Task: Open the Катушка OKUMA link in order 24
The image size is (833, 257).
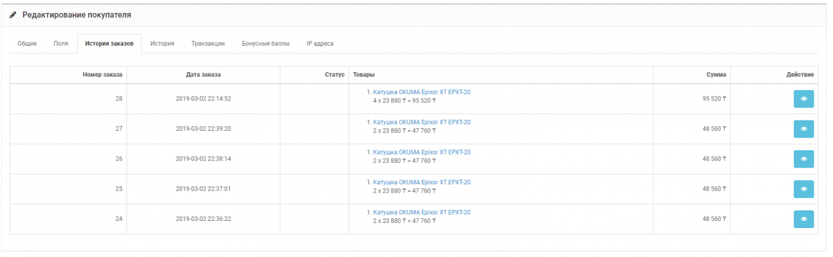Action: coord(421,212)
